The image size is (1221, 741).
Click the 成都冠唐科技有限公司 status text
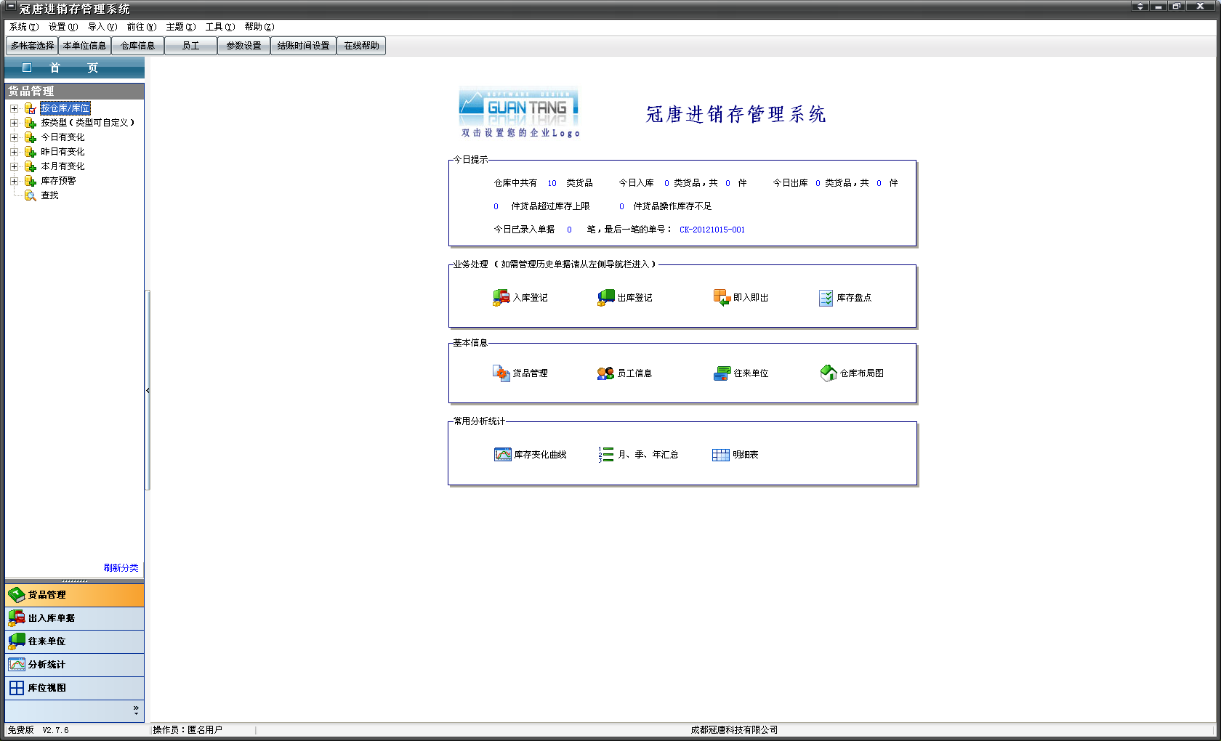[x=734, y=730]
